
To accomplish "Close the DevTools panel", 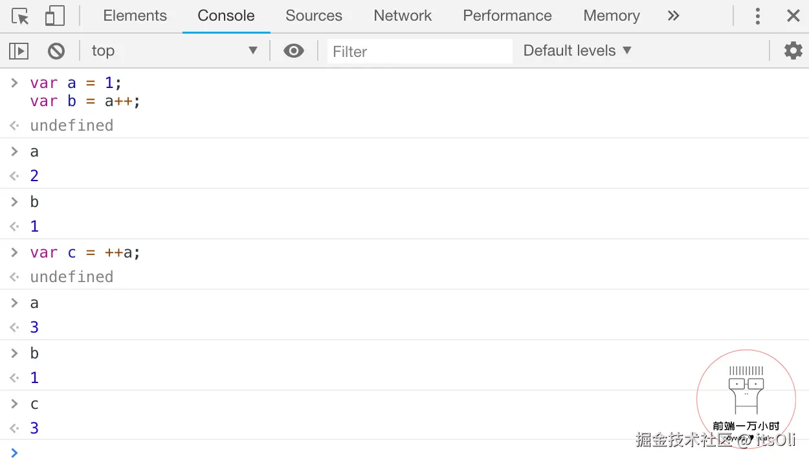I will tap(793, 16).
